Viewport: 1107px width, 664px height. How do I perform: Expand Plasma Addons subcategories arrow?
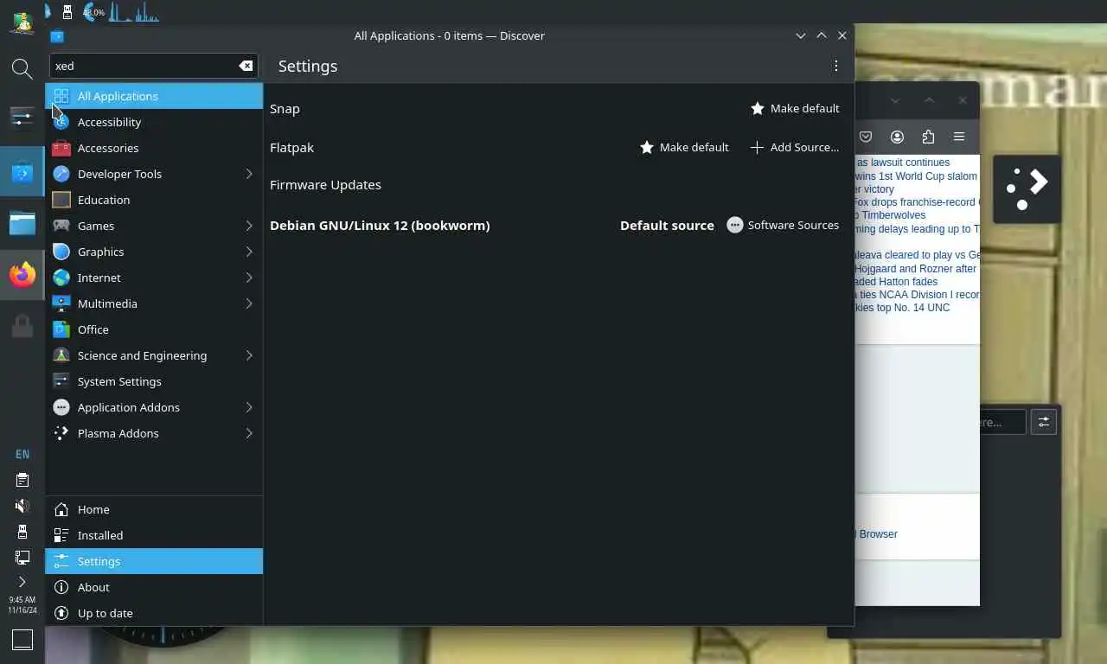pos(249,433)
